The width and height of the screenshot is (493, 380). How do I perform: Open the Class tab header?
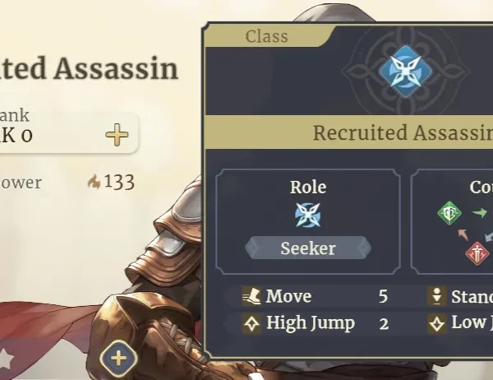click(x=267, y=36)
